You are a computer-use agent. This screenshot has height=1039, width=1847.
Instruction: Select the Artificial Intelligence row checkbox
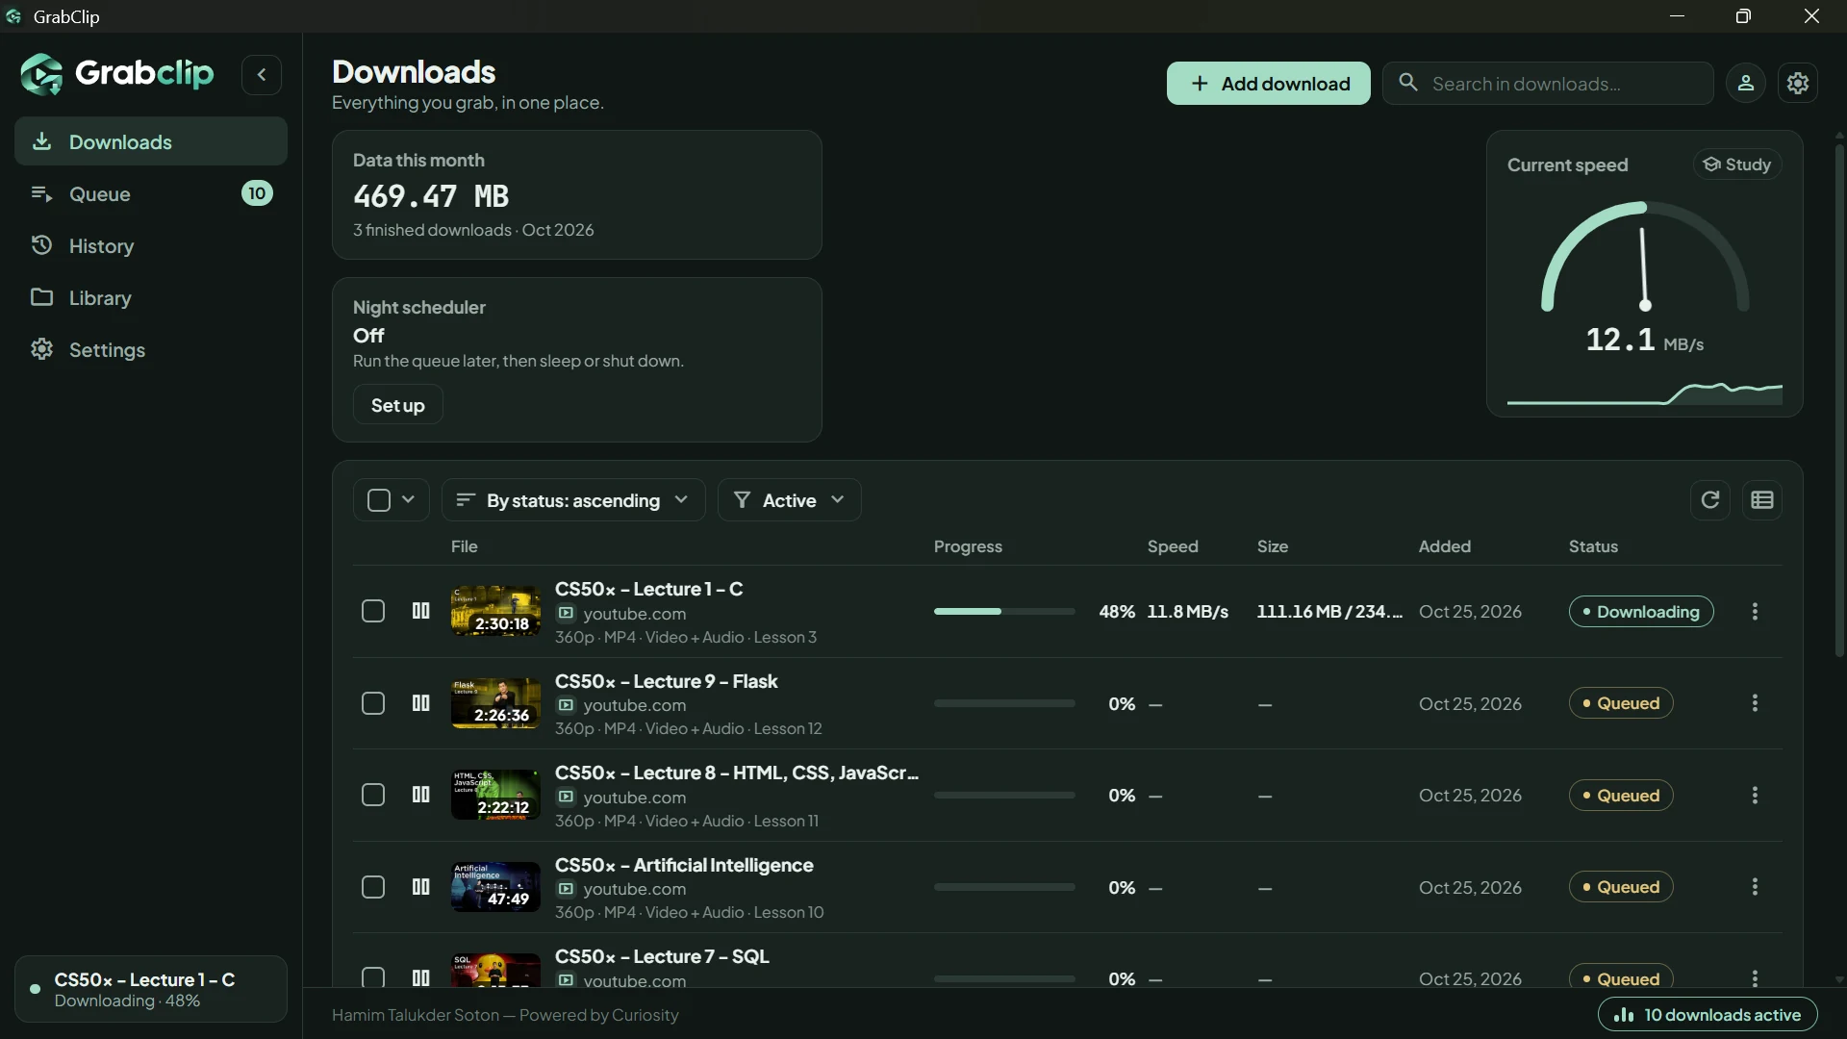[373, 888]
